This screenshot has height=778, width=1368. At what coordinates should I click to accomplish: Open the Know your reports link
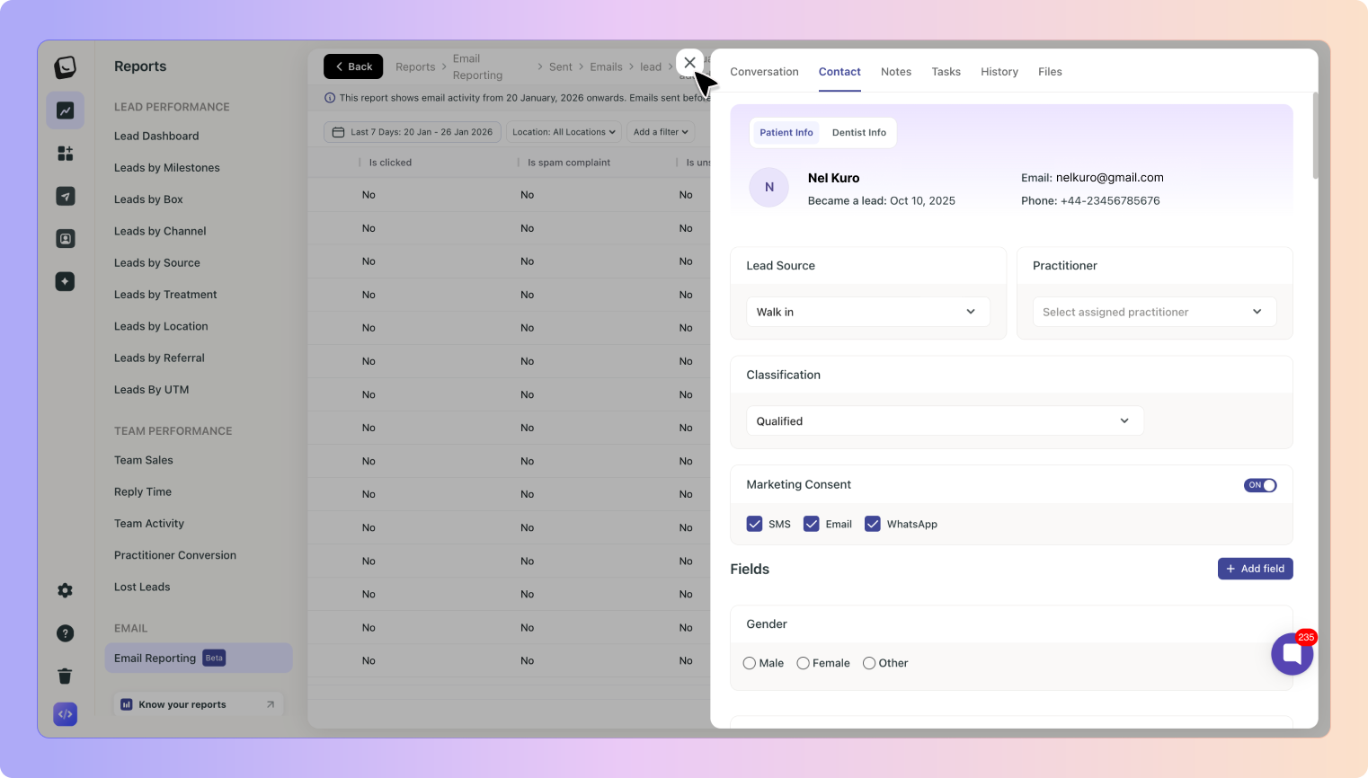(x=199, y=704)
